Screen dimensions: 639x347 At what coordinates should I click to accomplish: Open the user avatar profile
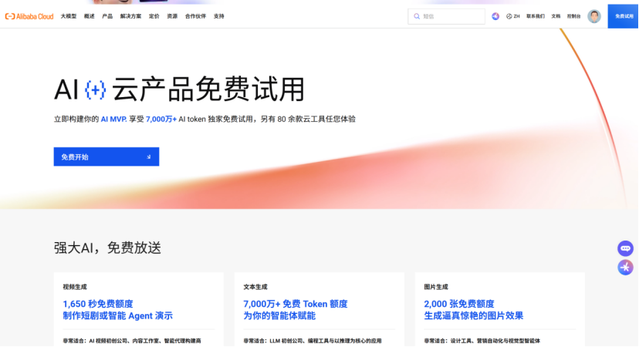coord(593,16)
